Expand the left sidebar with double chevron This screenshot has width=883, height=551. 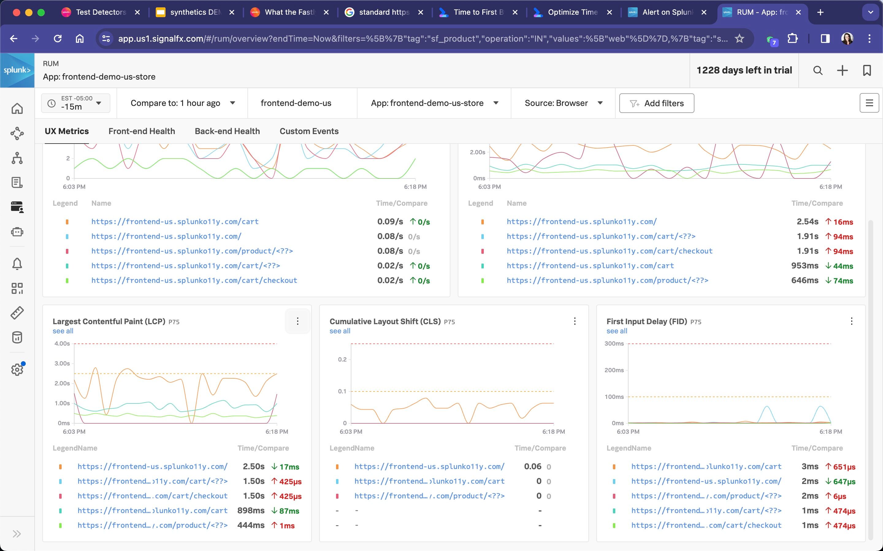coord(17,534)
